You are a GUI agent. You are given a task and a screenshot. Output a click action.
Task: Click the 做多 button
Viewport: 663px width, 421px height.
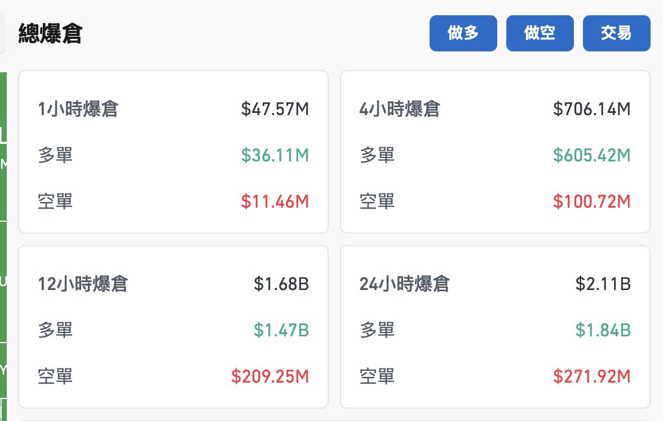click(463, 33)
